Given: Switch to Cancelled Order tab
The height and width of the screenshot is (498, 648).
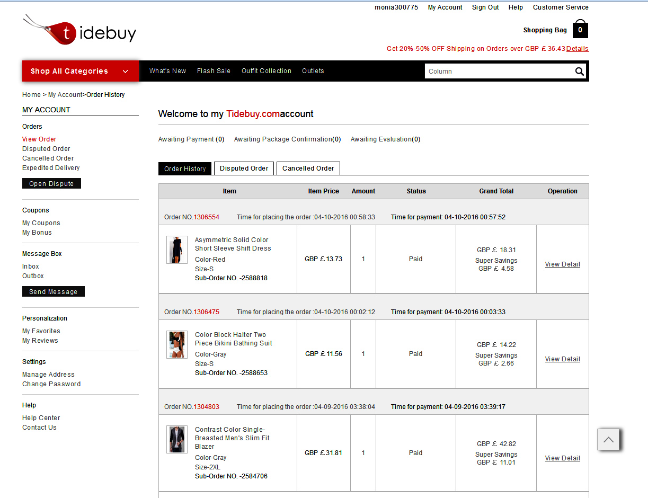Looking at the screenshot, I should (x=308, y=168).
